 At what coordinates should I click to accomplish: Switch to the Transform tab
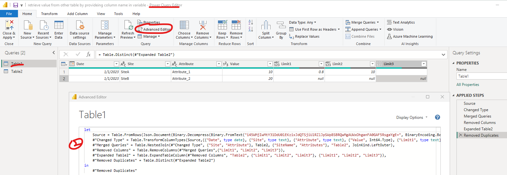coord(49,14)
